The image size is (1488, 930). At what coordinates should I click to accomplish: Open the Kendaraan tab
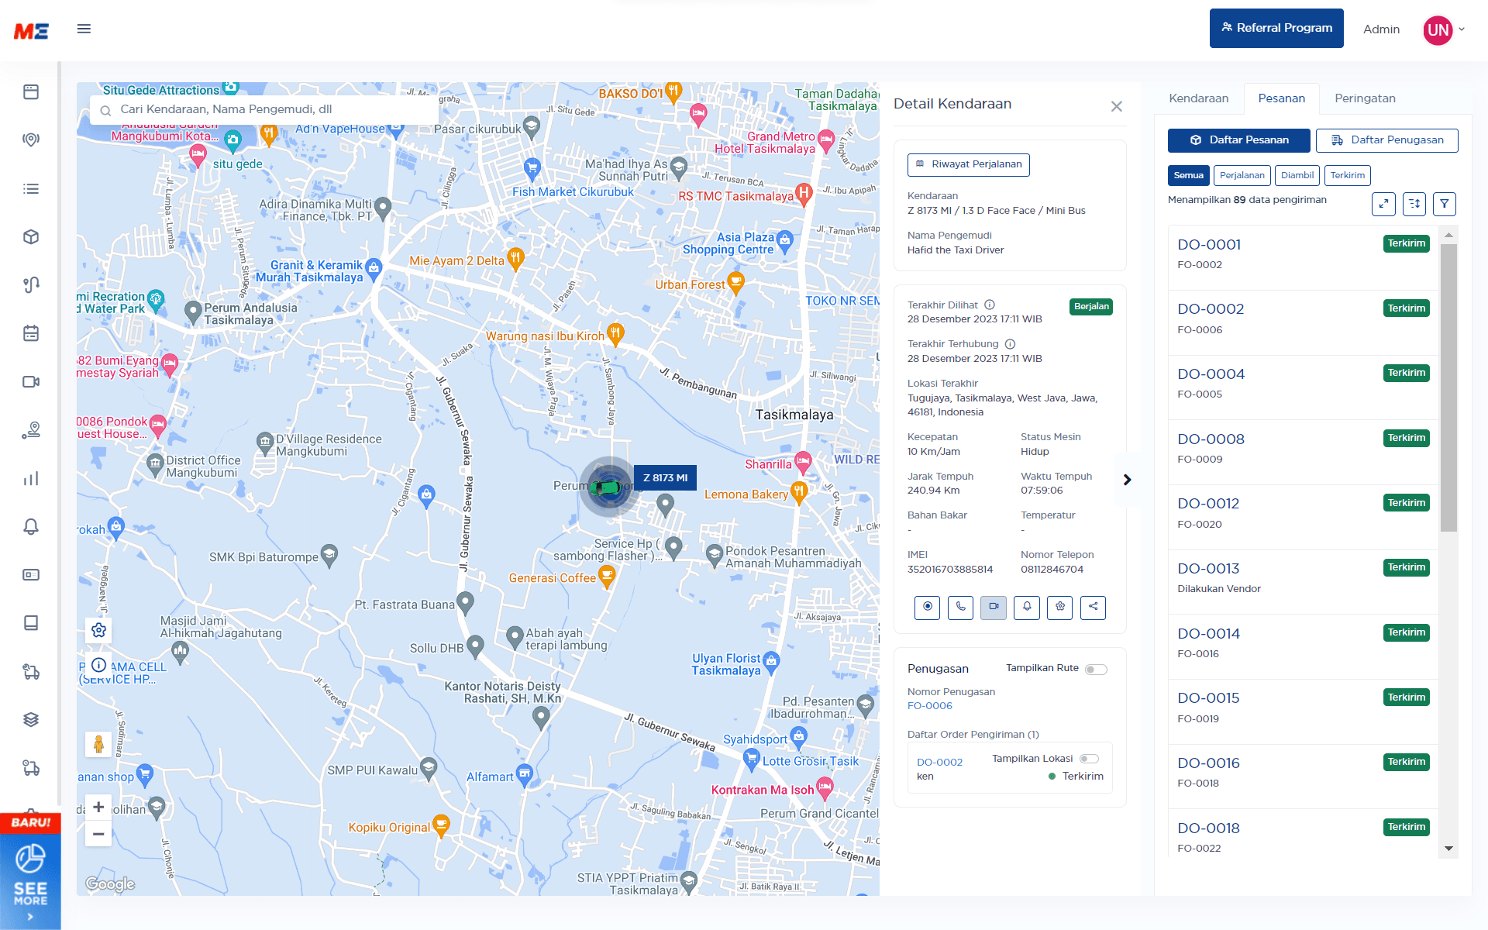pos(1198,98)
